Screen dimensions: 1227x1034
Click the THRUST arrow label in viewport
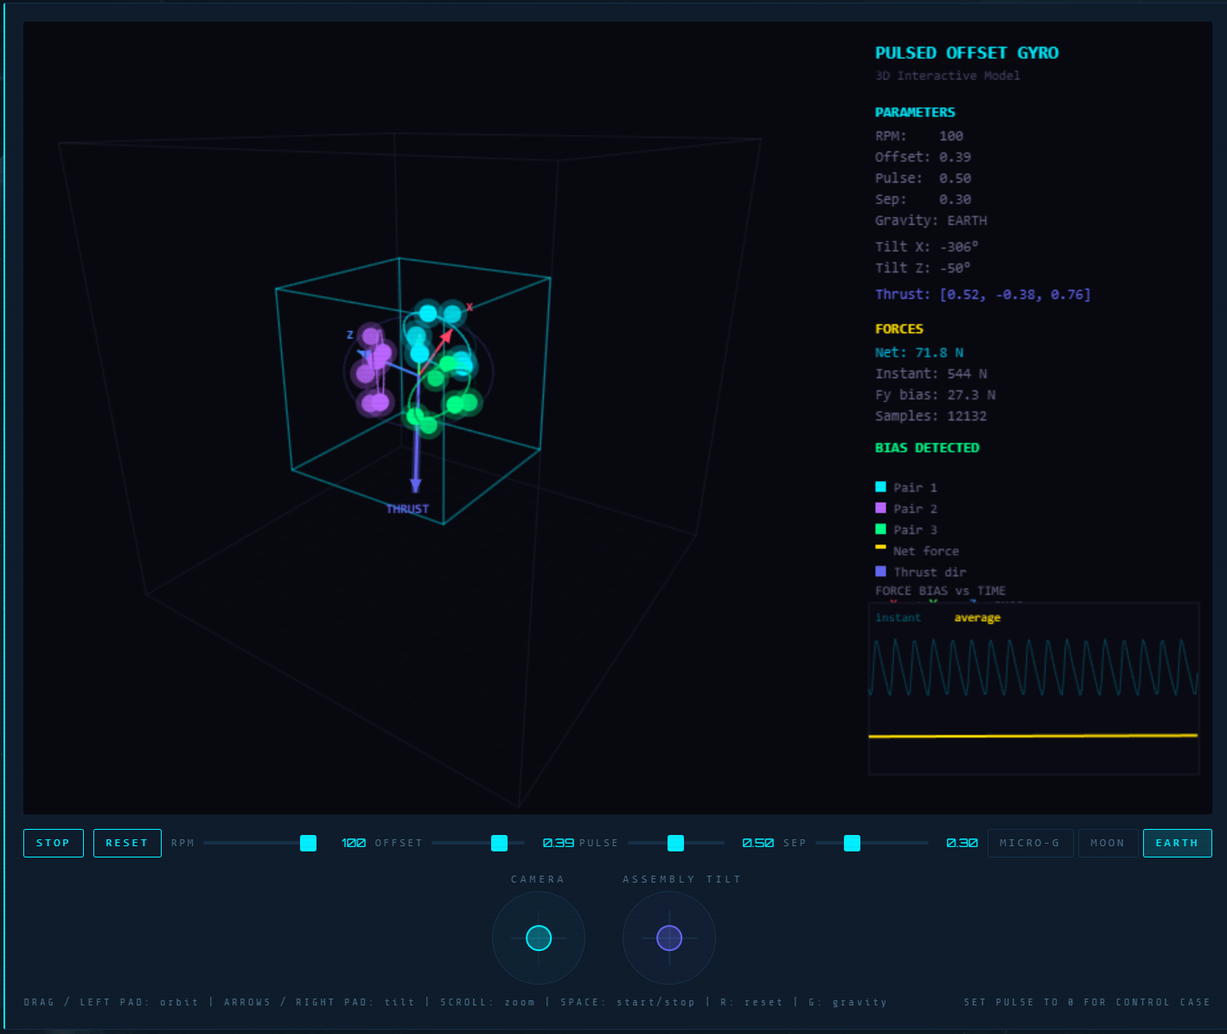click(x=407, y=509)
